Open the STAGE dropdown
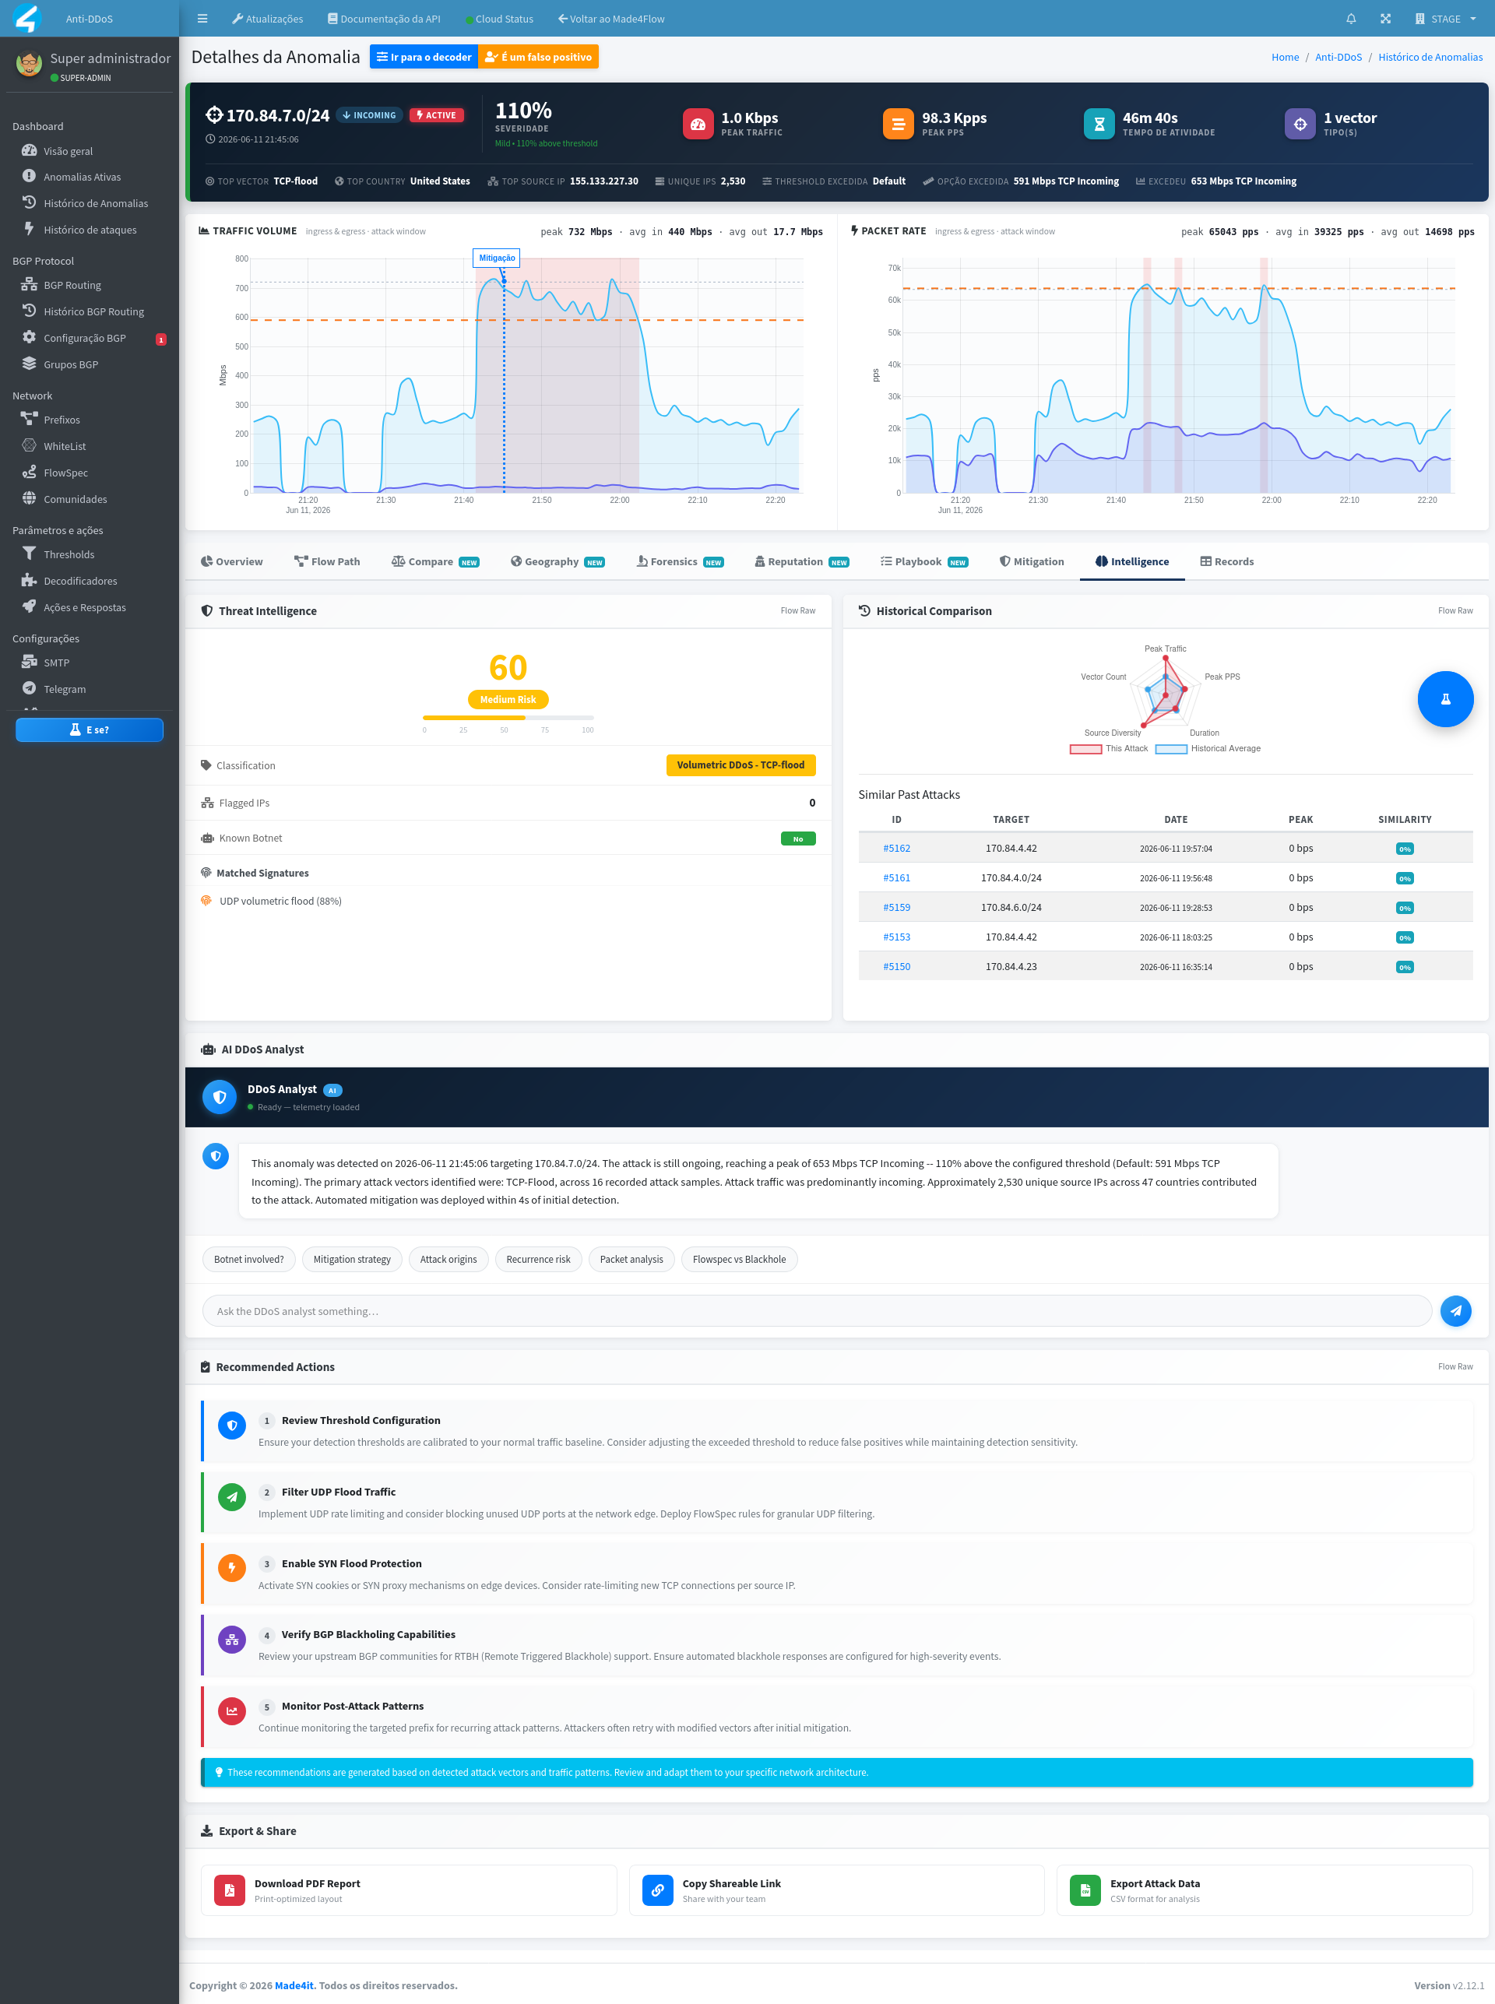The height and width of the screenshot is (2004, 1495). (1446, 18)
